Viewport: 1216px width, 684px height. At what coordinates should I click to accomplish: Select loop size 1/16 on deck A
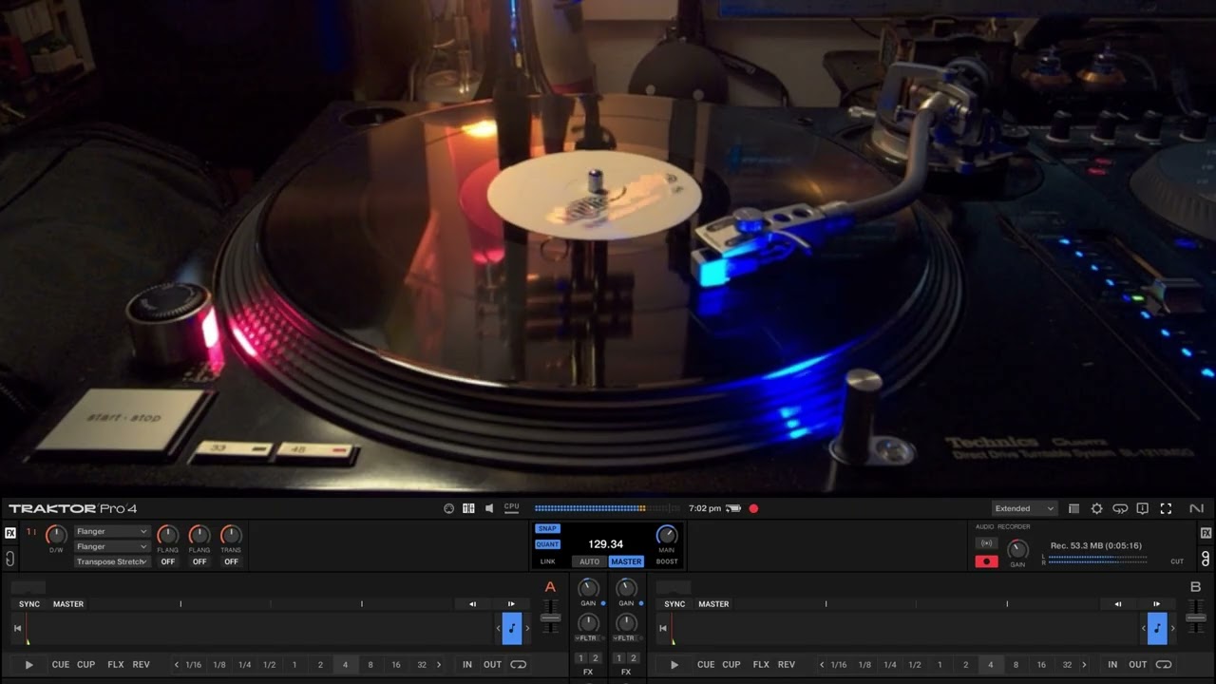pyautogui.click(x=194, y=665)
